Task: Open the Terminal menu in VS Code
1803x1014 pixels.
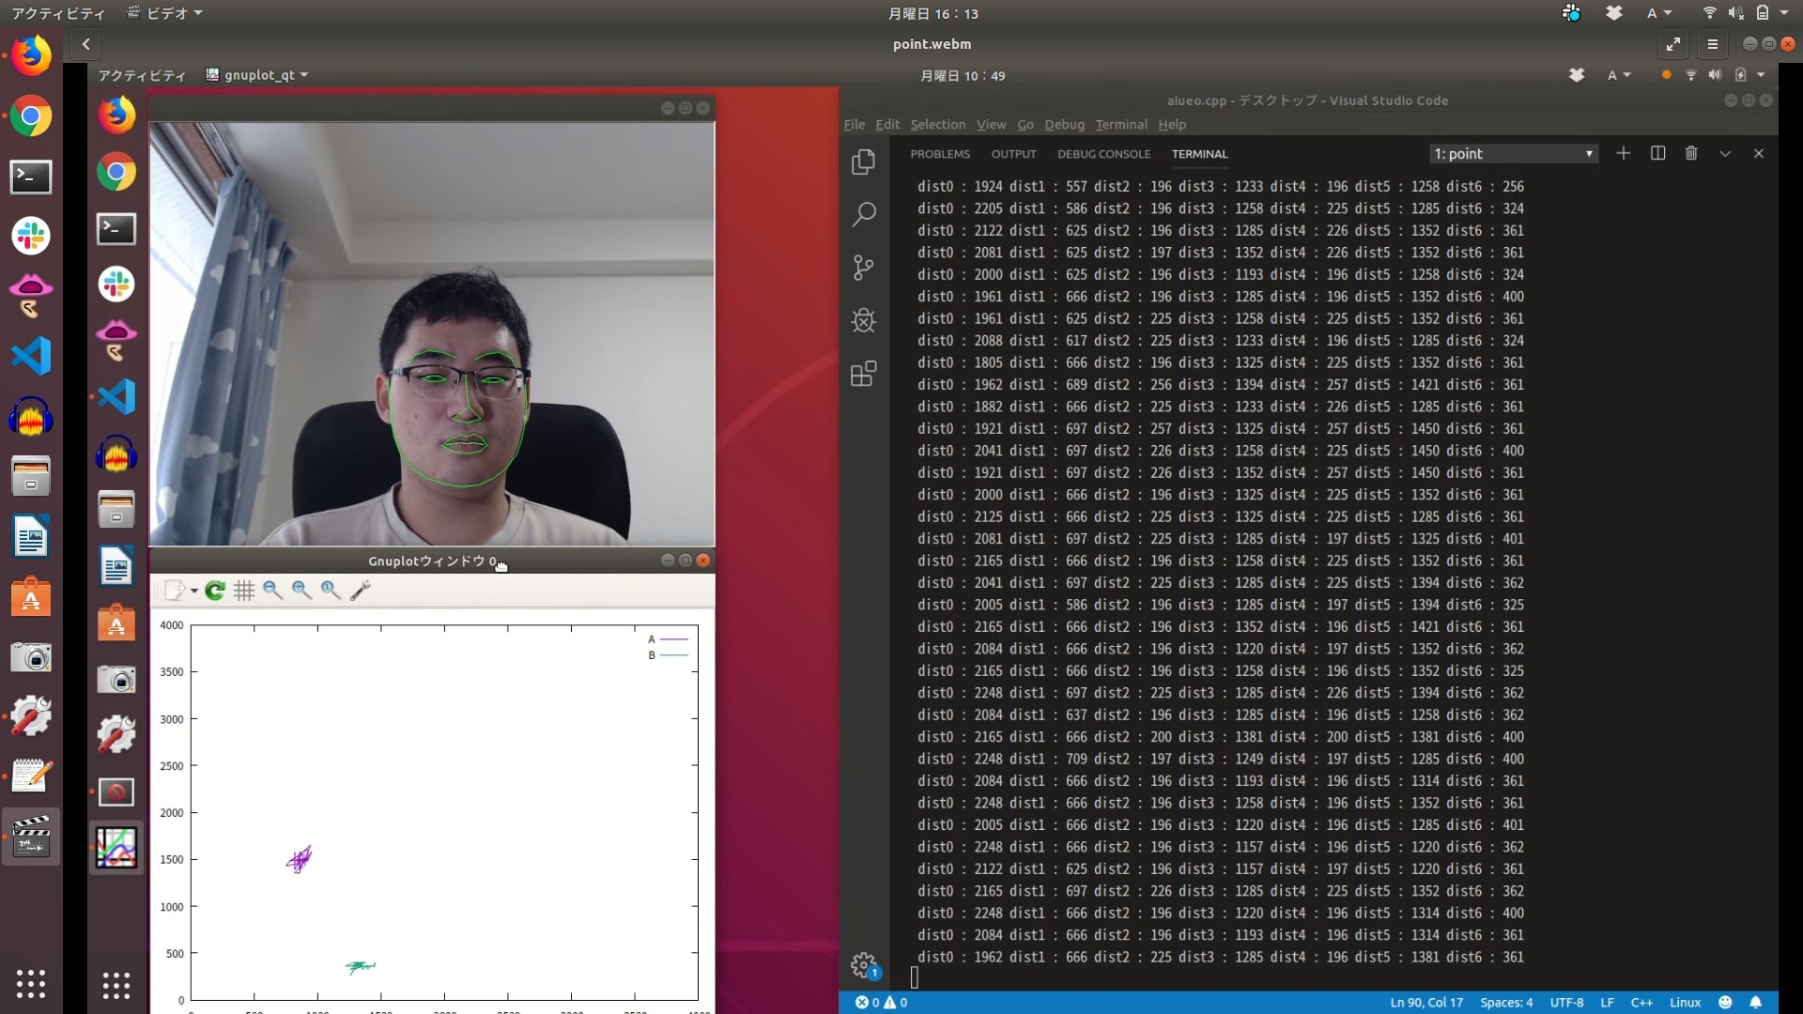Action: tap(1120, 124)
